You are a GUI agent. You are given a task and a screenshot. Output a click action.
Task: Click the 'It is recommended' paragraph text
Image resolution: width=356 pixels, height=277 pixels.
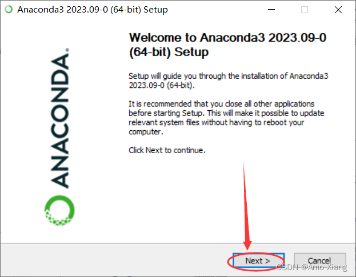tap(226, 118)
